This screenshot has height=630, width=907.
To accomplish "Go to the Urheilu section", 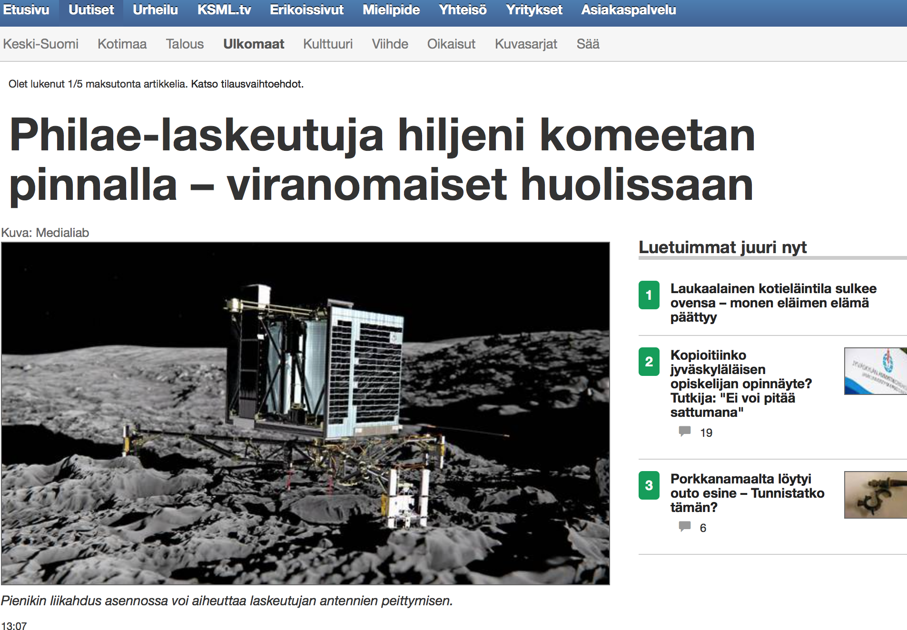I will click(155, 10).
